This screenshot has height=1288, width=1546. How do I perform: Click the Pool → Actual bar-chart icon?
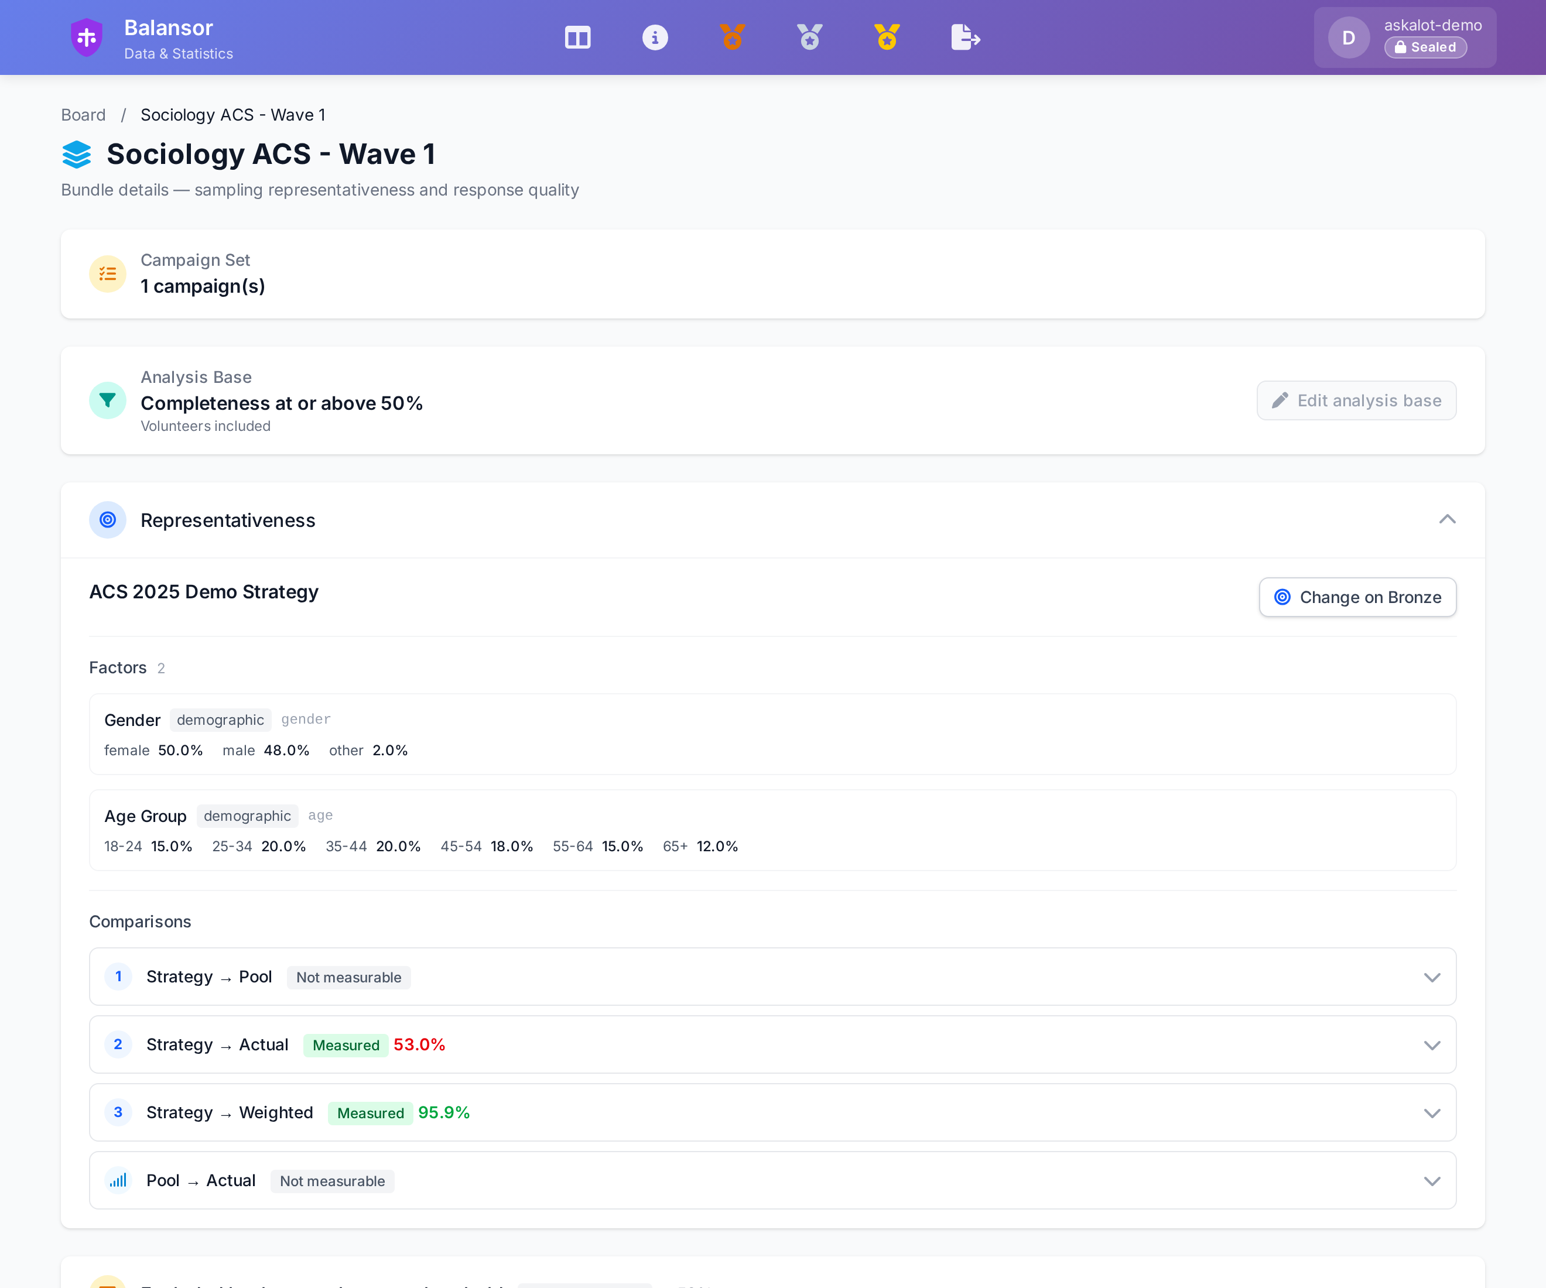tap(118, 1180)
